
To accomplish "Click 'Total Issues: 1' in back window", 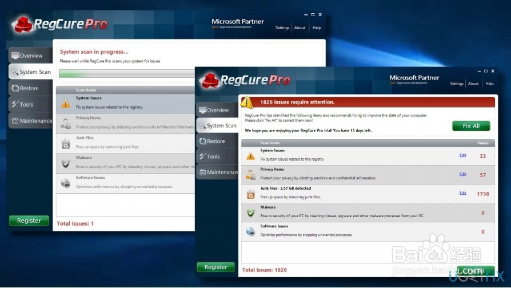I will pyautogui.click(x=75, y=223).
